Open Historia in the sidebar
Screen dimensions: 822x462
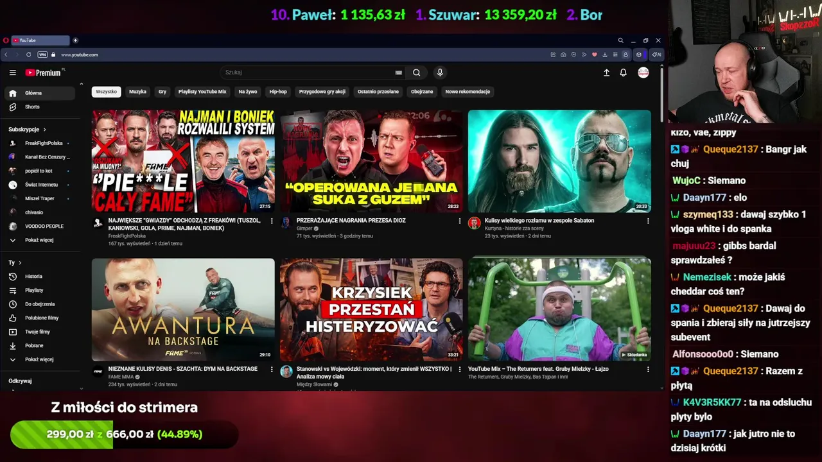point(41,277)
